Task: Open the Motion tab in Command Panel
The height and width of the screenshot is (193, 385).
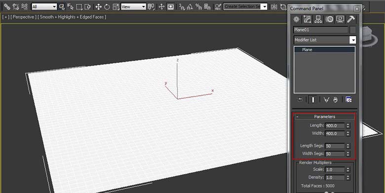Action: tap(329, 19)
